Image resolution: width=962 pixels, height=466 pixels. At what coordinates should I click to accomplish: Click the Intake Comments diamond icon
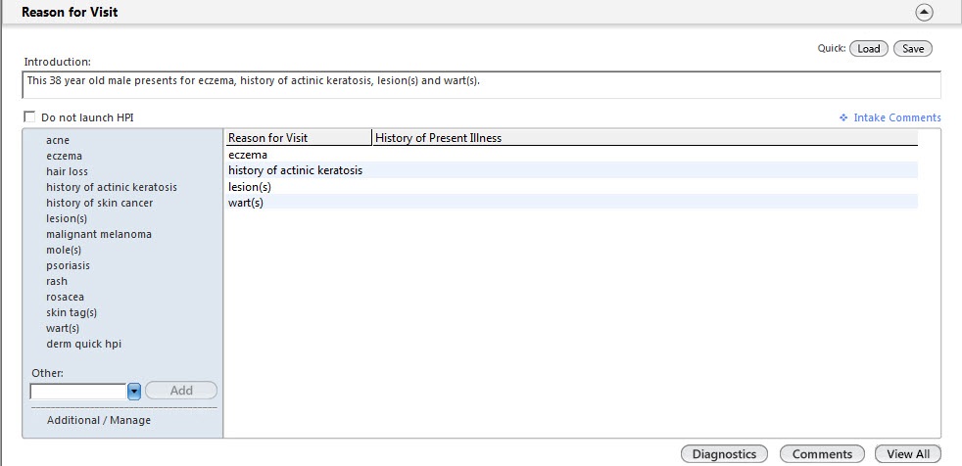843,117
